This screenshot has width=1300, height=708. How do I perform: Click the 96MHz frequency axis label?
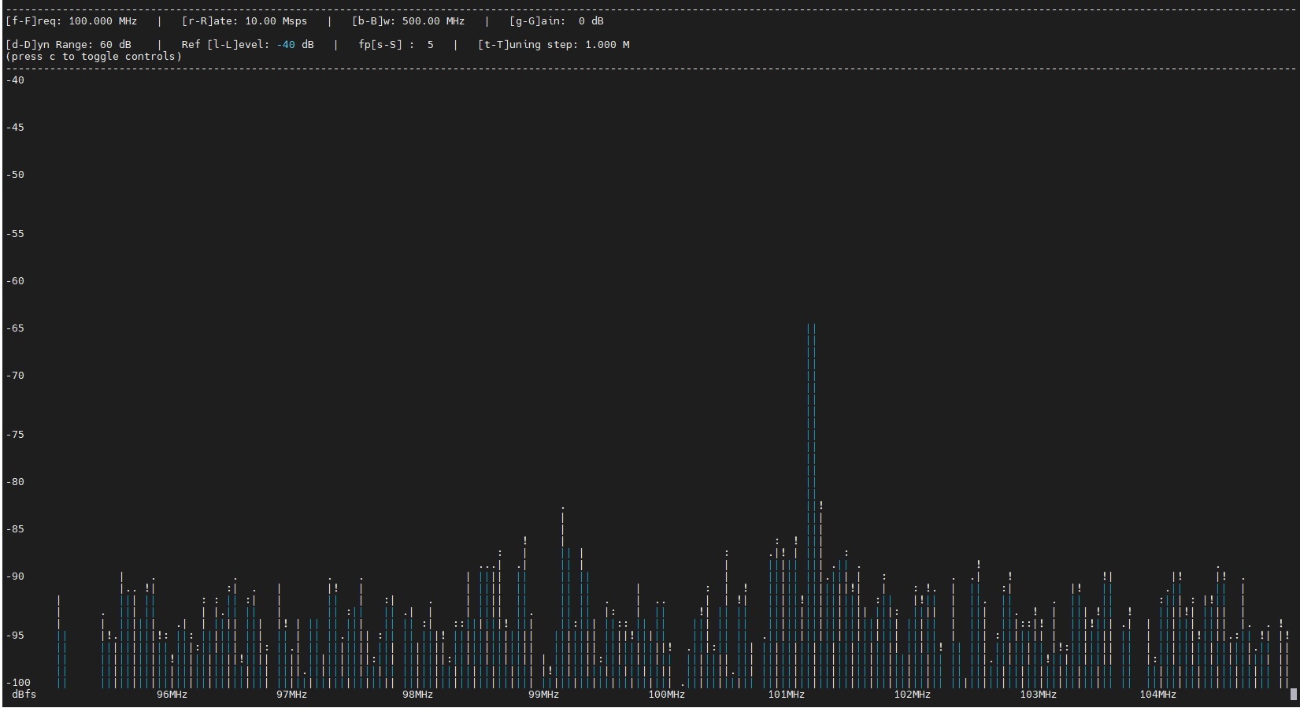coord(172,695)
